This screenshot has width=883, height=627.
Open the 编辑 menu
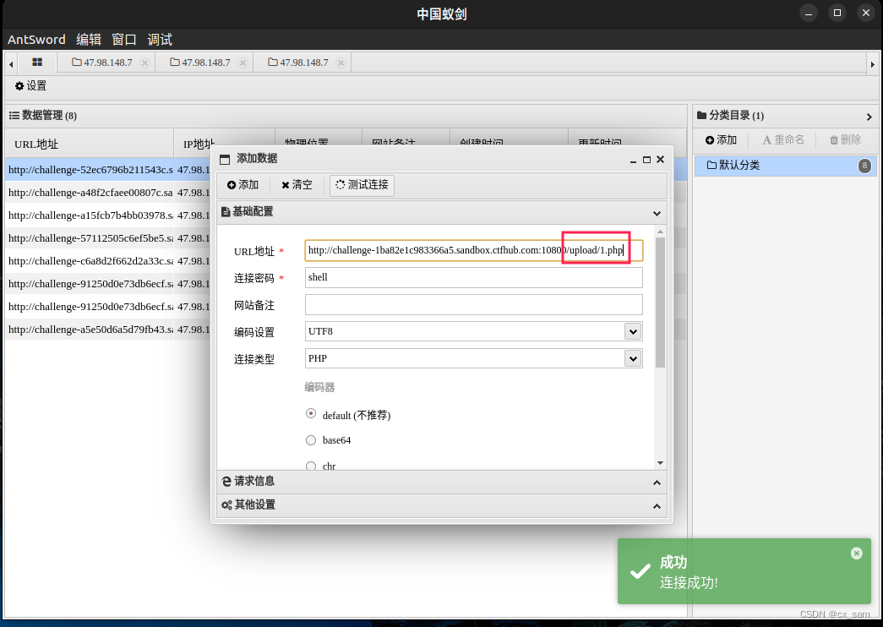pyautogui.click(x=89, y=40)
